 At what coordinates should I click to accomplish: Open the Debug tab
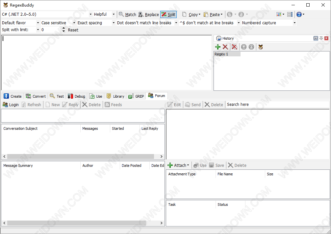click(76, 96)
